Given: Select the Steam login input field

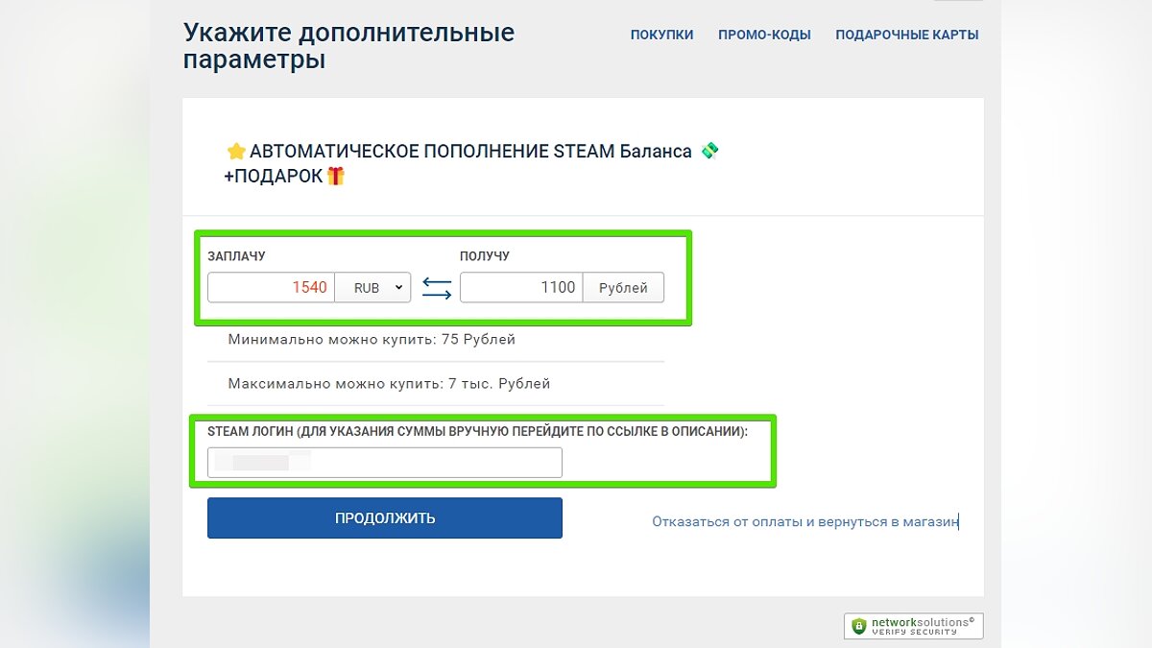Looking at the screenshot, I should point(384,462).
